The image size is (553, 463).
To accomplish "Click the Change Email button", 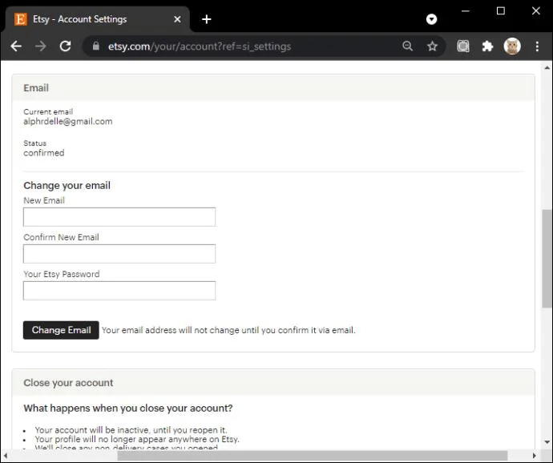I will [x=61, y=330].
